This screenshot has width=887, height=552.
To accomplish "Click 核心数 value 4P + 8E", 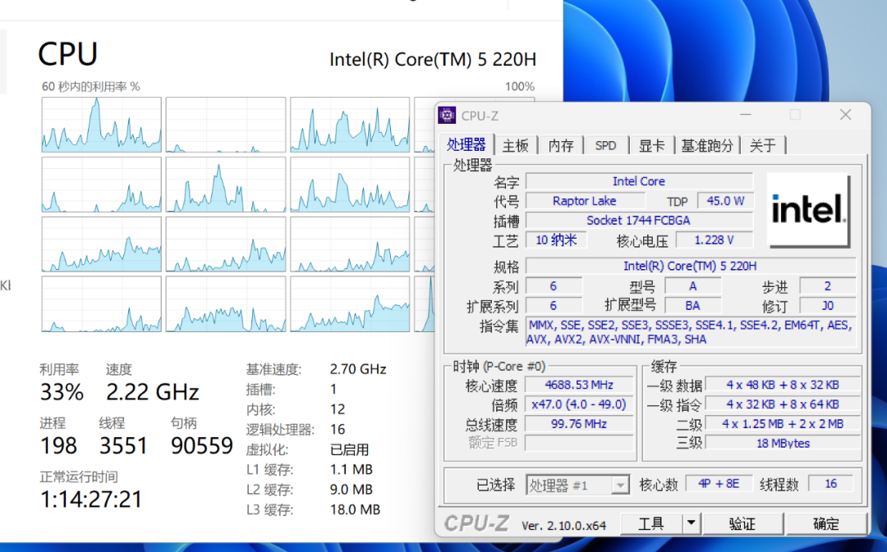I will click(x=719, y=484).
